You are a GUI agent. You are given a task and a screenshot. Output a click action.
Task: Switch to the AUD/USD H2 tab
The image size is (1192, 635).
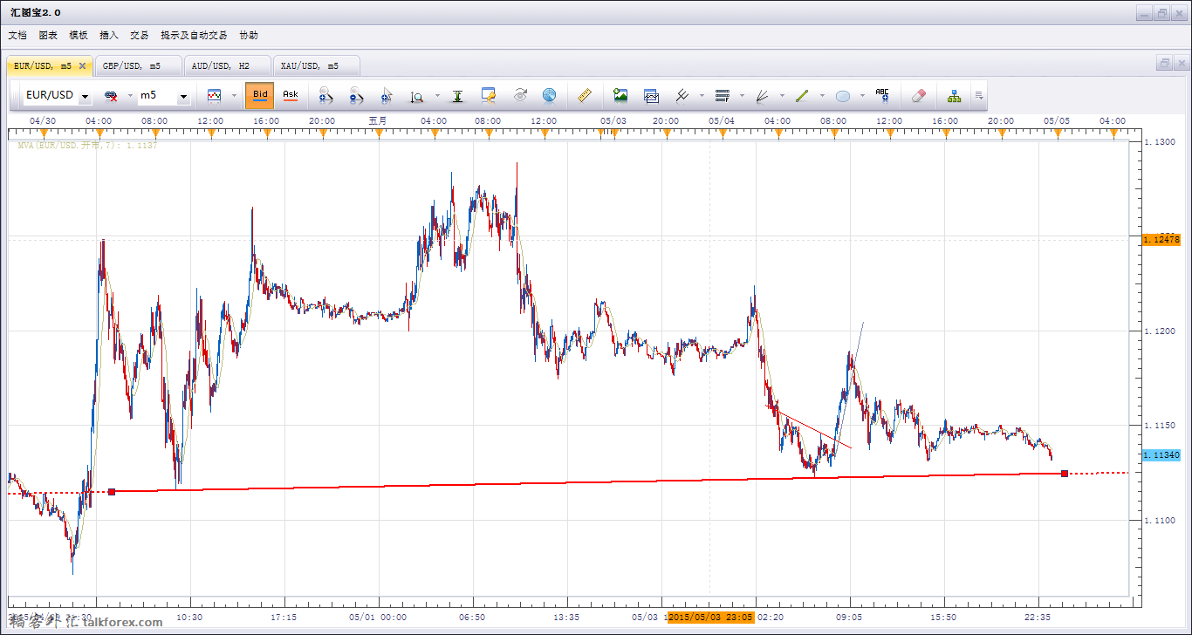226,65
